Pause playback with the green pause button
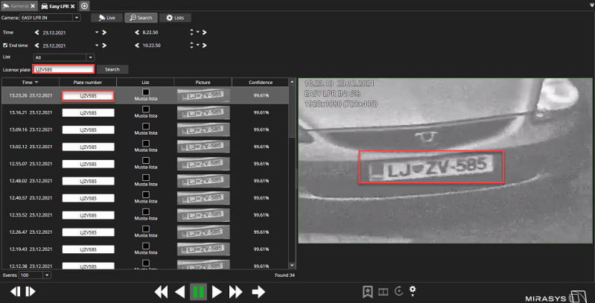The width and height of the screenshot is (595, 303). click(x=198, y=292)
